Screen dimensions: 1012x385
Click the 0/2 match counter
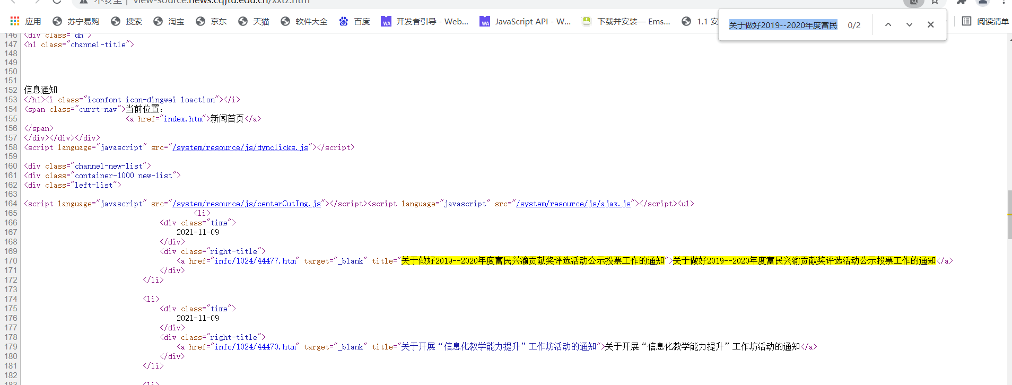854,25
